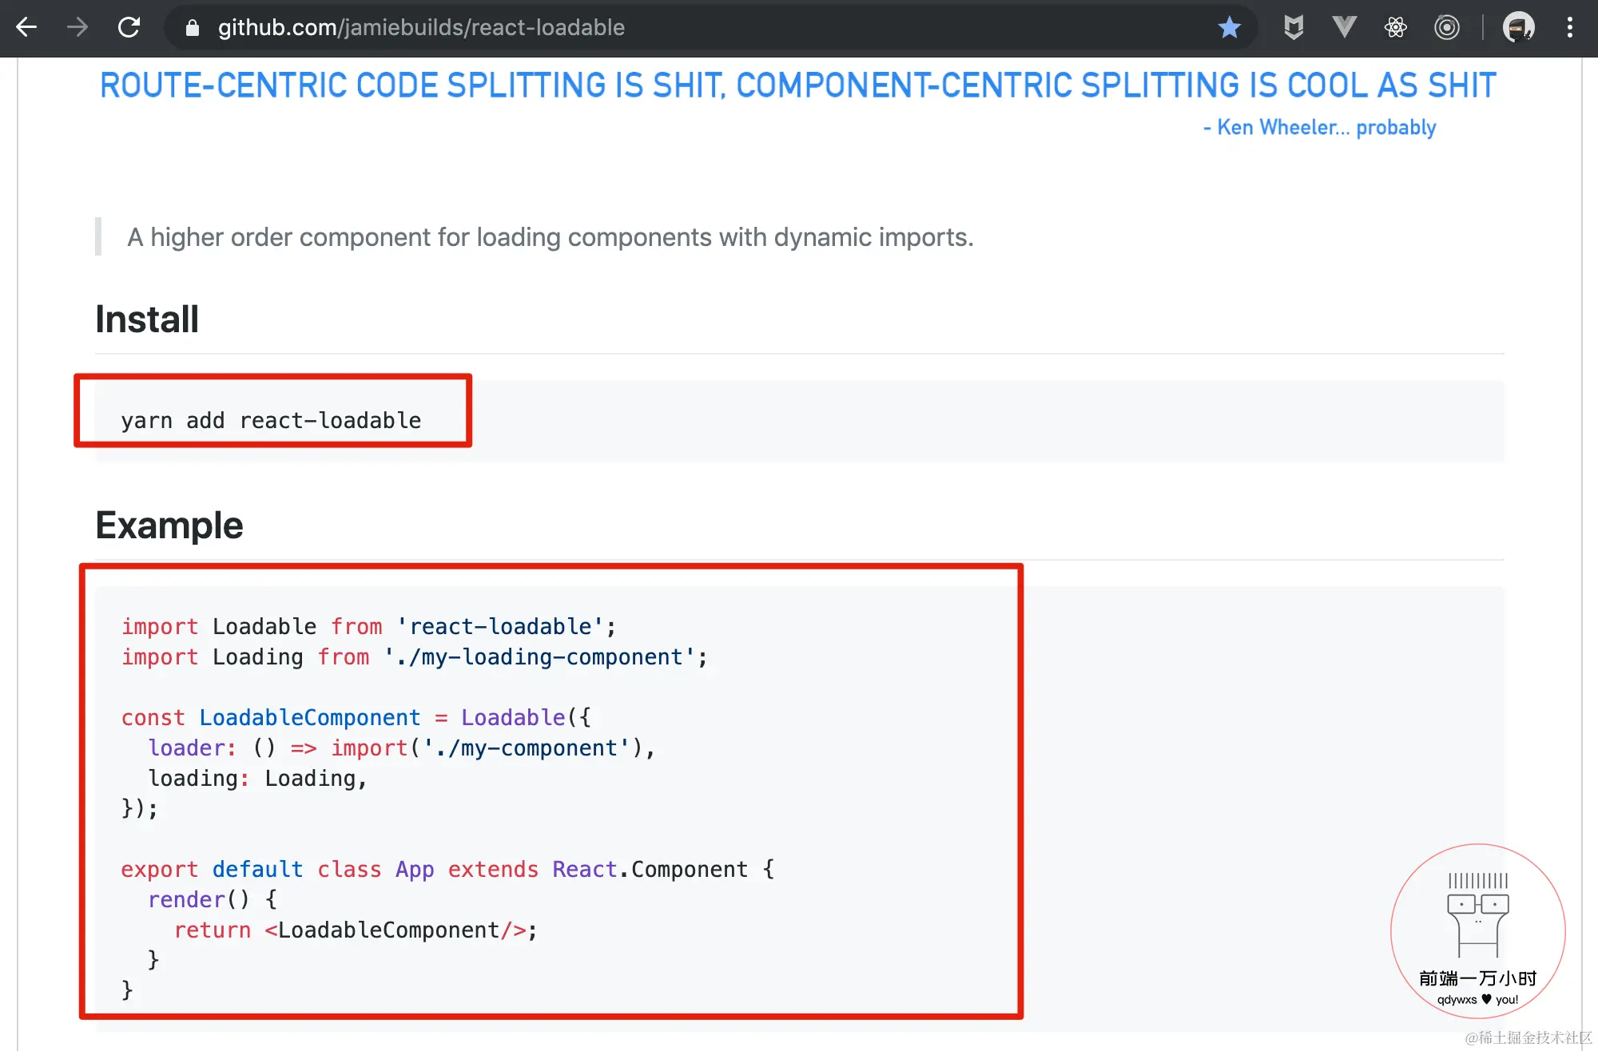
Task: Open the React Developer Tools extension
Action: coord(1396,28)
